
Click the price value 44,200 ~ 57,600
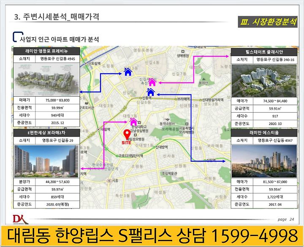(57, 182)
